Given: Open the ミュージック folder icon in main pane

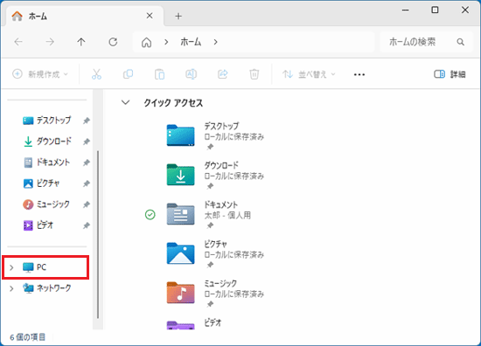Looking at the screenshot, I should tap(180, 293).
